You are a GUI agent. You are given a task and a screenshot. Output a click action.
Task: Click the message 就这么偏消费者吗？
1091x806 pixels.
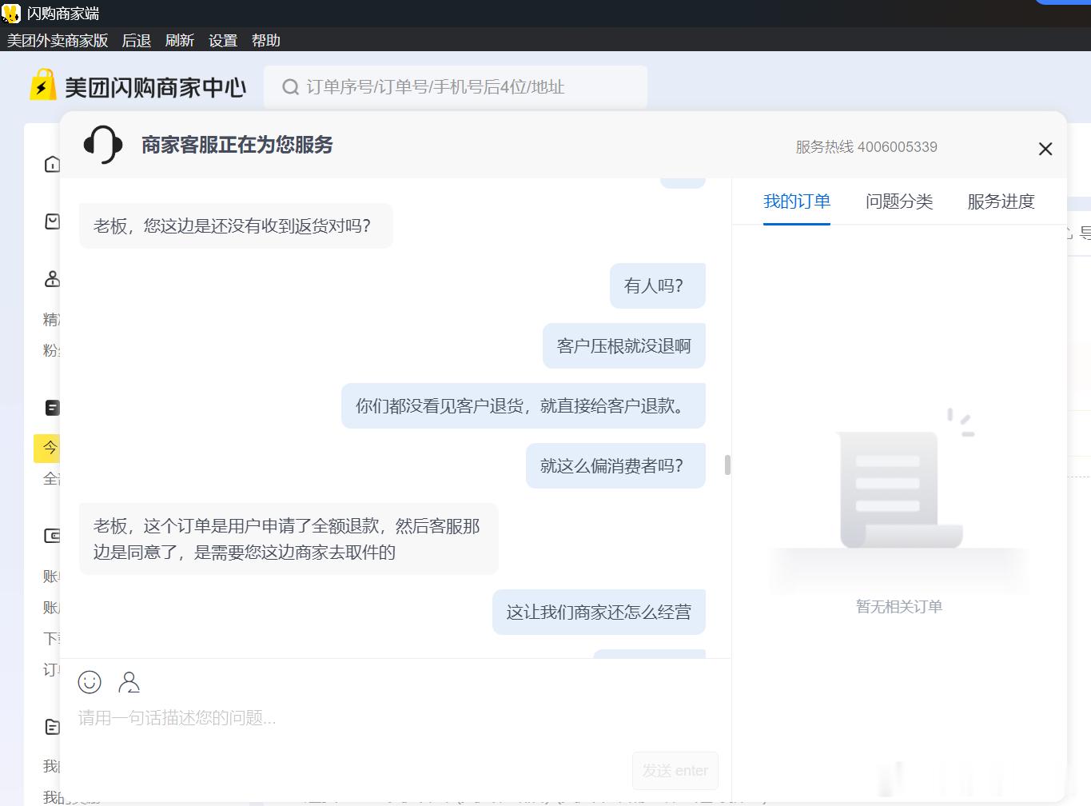click(615, 465)
